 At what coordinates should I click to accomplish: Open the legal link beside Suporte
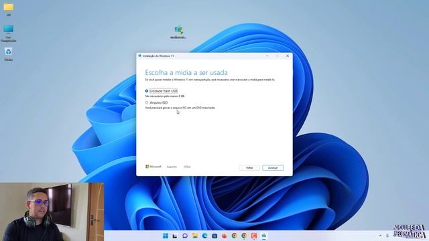point(187,167)
